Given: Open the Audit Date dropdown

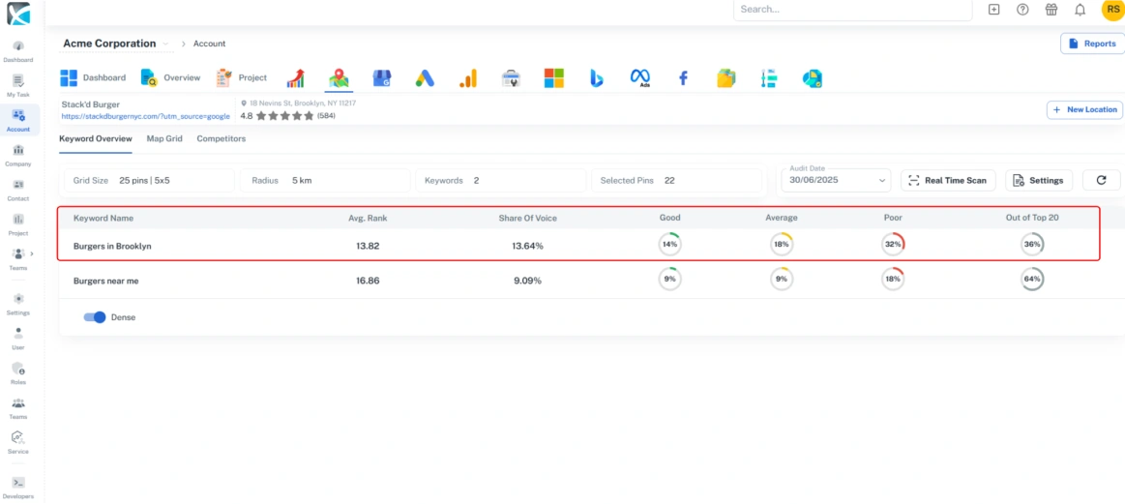Looking at the screenshot, I should click(836, 180).
